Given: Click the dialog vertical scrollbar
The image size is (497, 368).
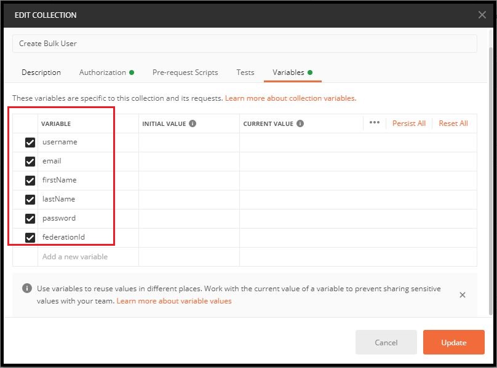Looking at the screenshot, I should point(491,181).
